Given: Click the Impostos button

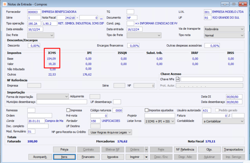Looking at the screenshot, I should pos(112,157).
